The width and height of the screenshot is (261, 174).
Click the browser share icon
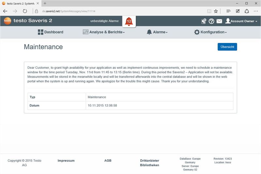pyautogui.click(x=247, y=11)
